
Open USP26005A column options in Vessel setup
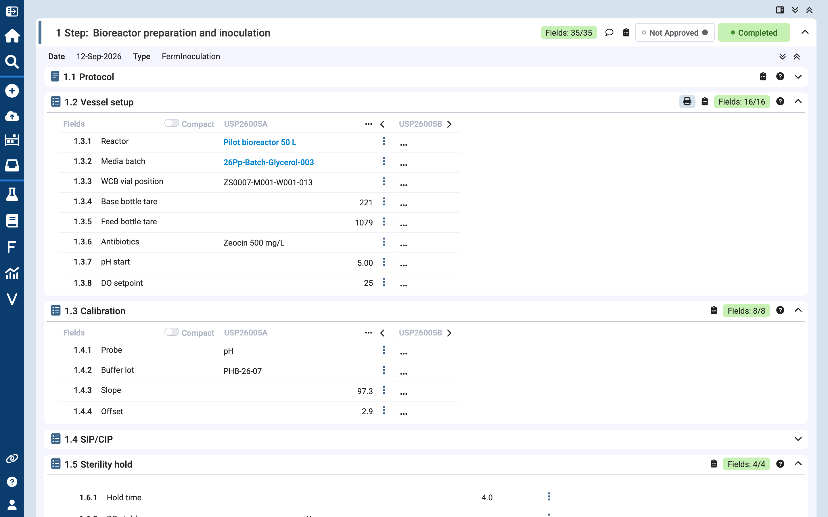point(369,124)
